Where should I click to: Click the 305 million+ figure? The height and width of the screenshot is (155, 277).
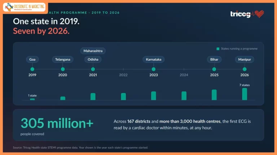tap(57, 123)
